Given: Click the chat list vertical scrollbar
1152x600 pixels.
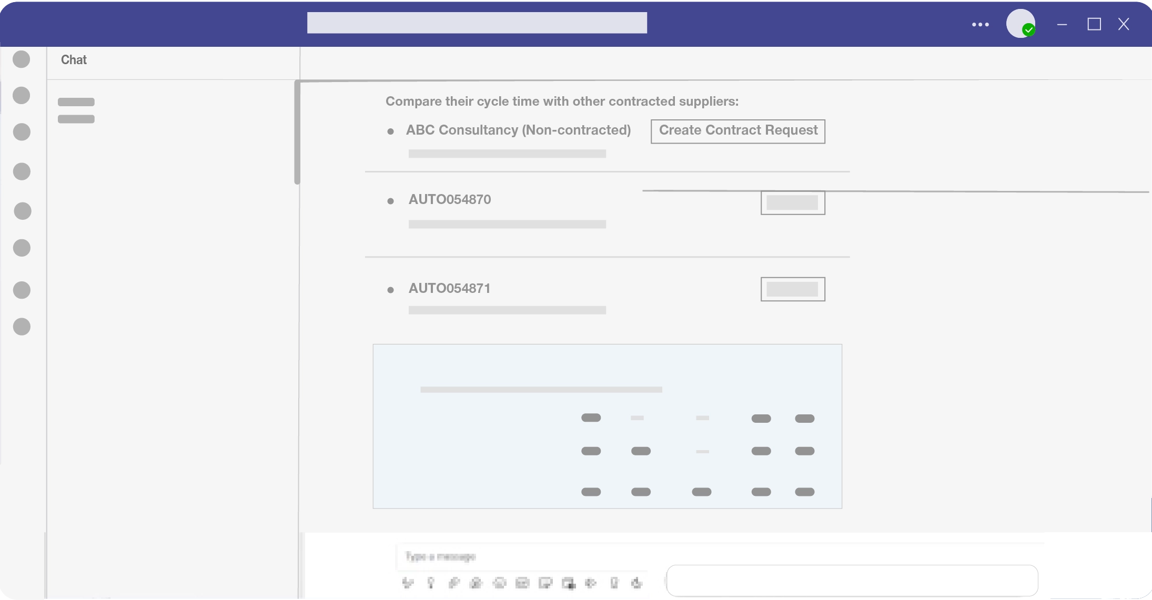Looking at the screenshot, I should point(297,131).
